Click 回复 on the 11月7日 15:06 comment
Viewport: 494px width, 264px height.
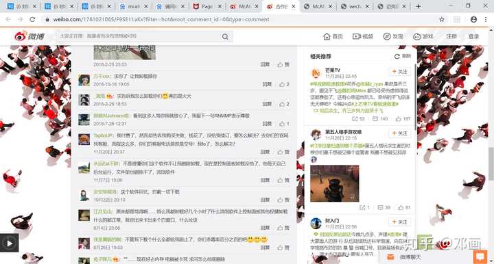265,180
